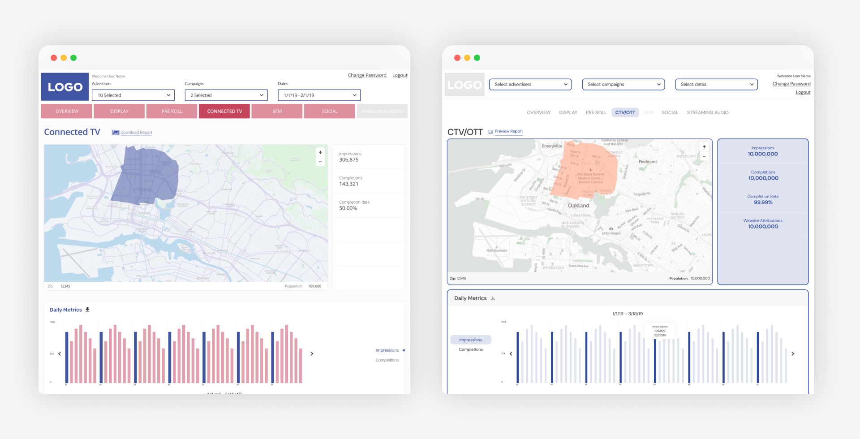Click Completion Rate value 50.00%
The image size is (860, 439).
click(348, 208)
